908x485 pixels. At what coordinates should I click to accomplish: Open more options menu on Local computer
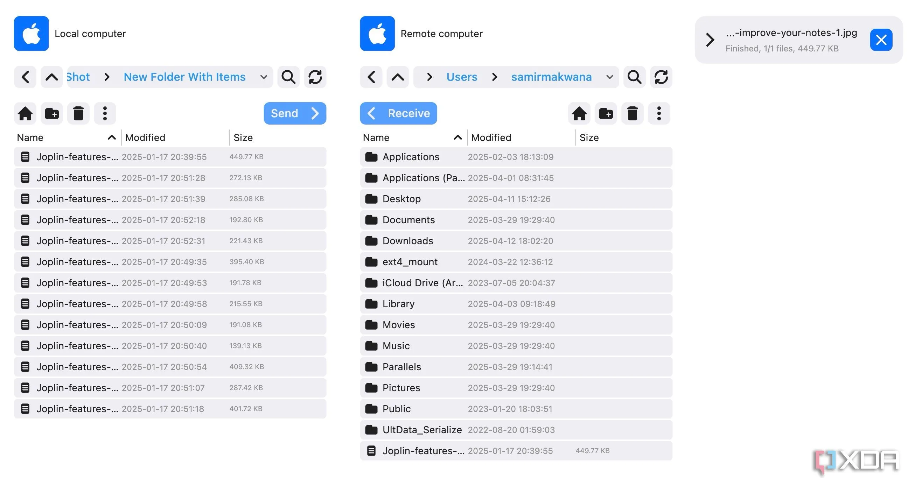(x=105, y=113)
